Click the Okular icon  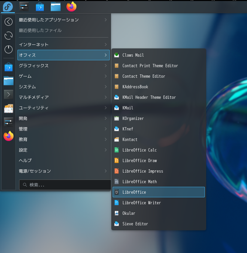tap(117, 213)
